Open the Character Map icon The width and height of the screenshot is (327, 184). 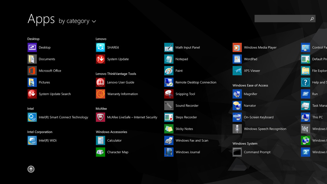100,152
